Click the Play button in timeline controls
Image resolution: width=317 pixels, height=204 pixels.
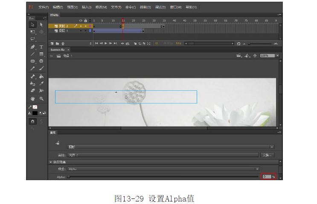click(x=106, y=43)
